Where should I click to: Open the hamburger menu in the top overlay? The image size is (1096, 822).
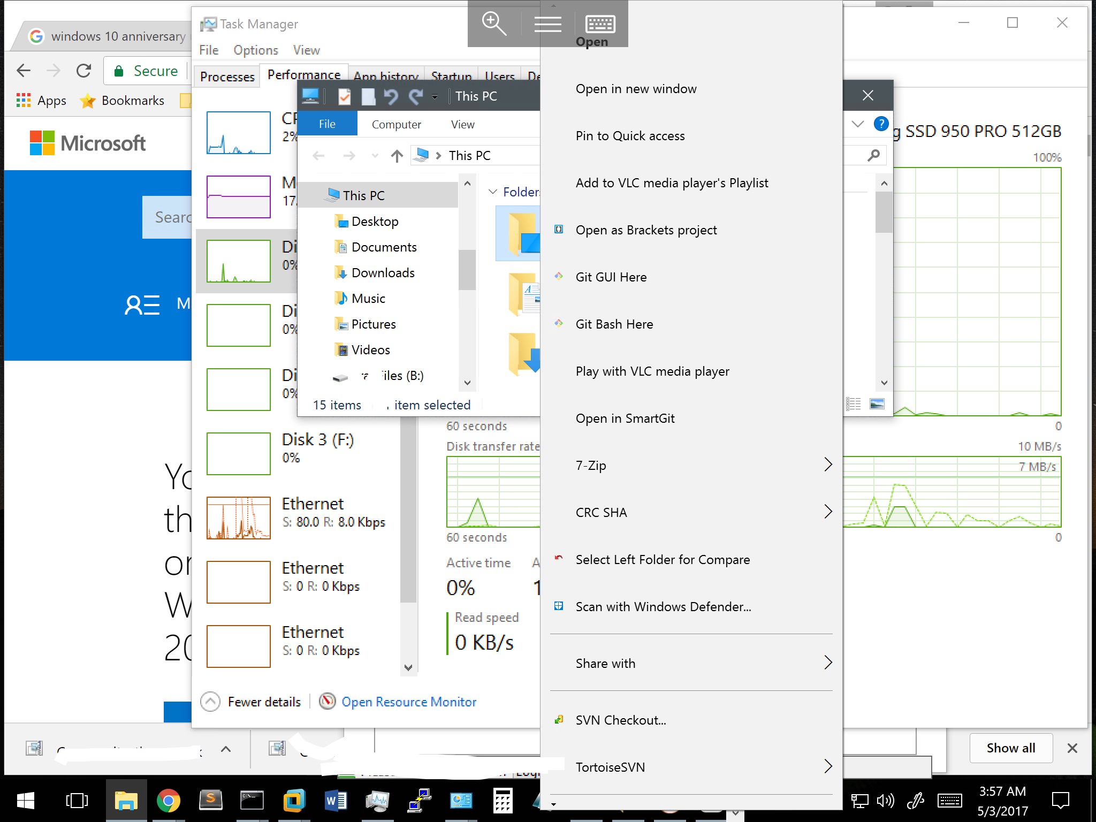pos(547,24)
